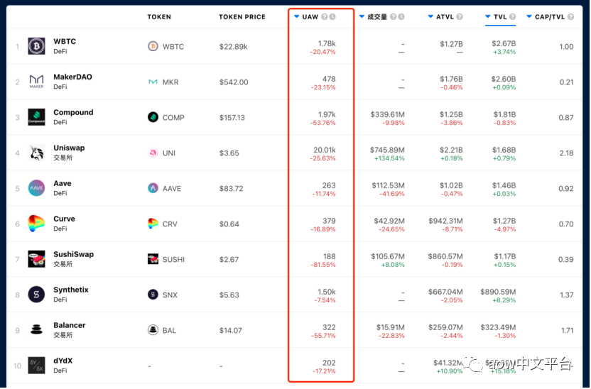Open the Compound project name link
The height and width of the screenshot is (389, 591).
[73, 112]
